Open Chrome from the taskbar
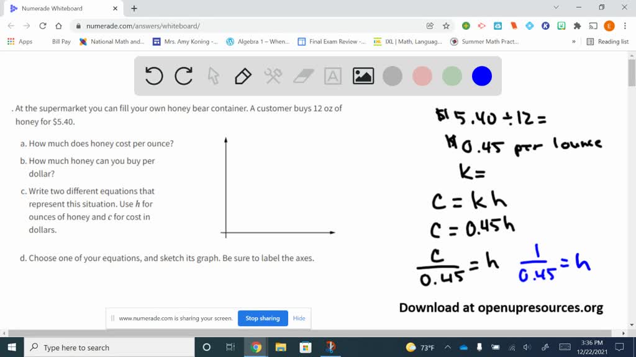 pyautogui.click(x=256, y=347)
